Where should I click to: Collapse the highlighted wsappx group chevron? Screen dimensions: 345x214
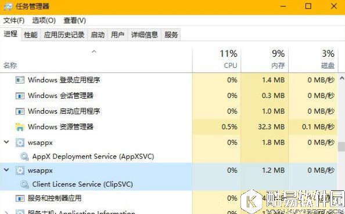(x=6, y=170)
